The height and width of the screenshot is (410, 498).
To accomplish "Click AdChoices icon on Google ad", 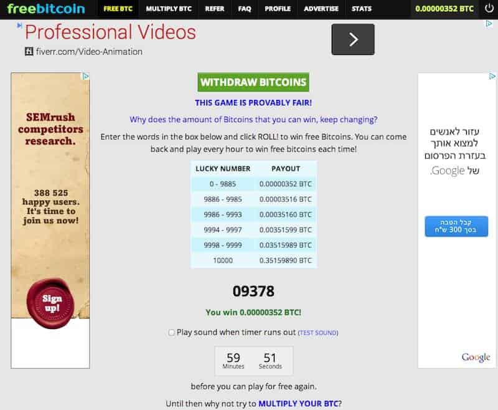I will (492, 77).
